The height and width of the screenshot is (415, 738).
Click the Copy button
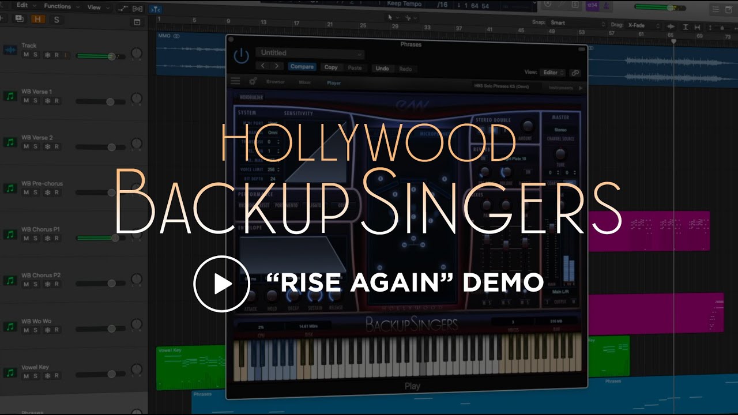[x=331, y=67]
